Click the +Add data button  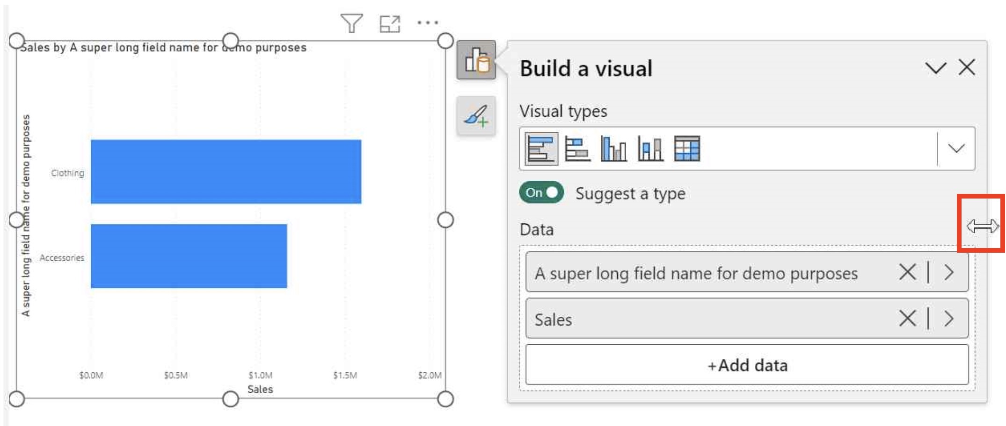(x=747, y=365)
